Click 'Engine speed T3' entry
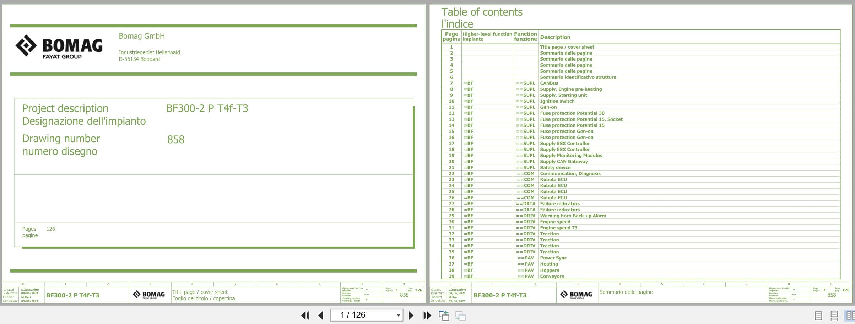Viewport: 855px width, 324px height. coord(558,228)
